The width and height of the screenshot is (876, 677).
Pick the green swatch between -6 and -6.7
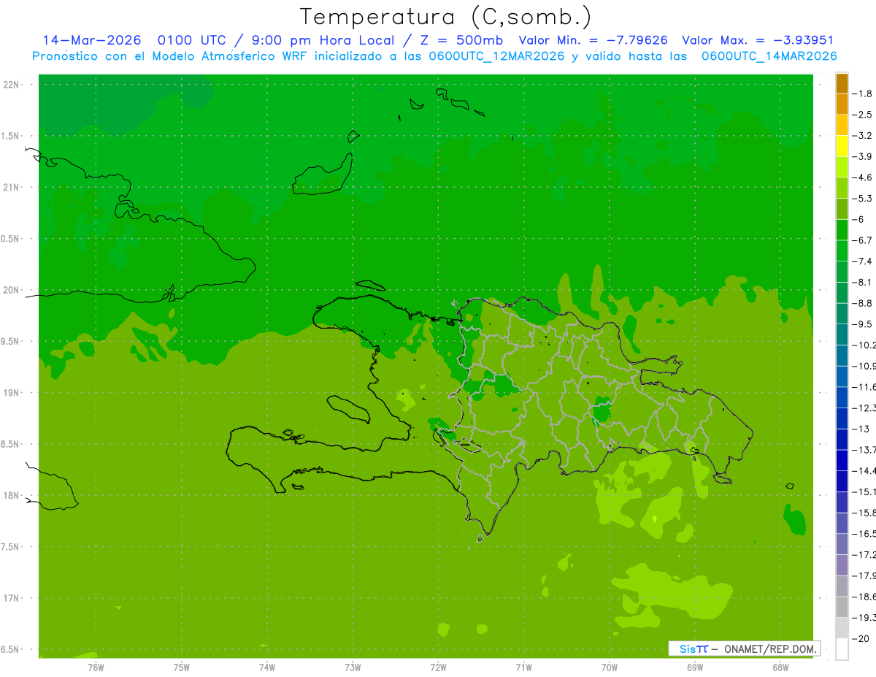[842, 230]
